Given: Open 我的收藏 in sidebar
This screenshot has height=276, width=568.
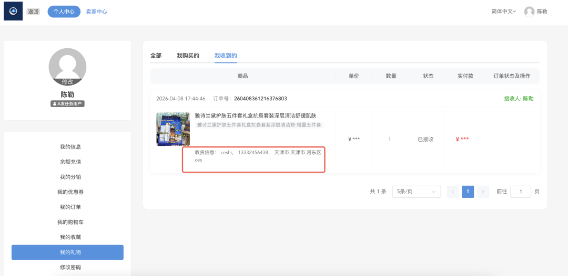Looking at the screenshot, I should pos(70,237).
